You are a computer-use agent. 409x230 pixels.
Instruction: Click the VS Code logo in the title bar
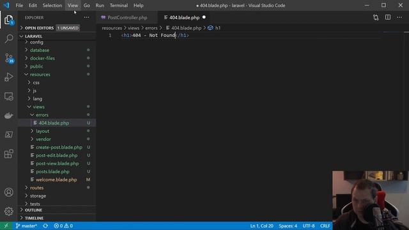click(6, 5)
